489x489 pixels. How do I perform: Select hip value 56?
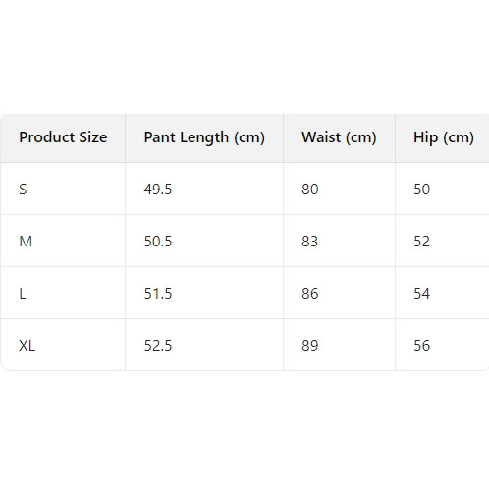tap(421, 346)
